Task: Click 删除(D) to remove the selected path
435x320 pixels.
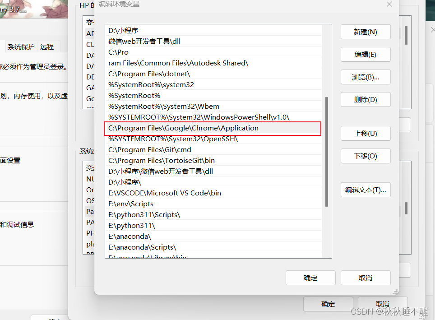Action: point(366,99)
